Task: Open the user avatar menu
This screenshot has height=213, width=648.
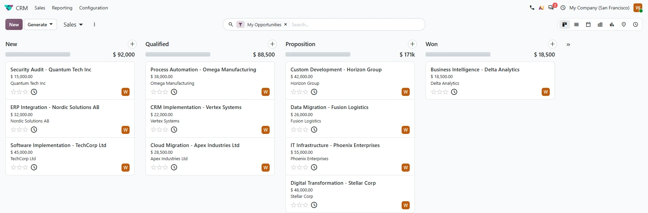Action: 638,8
